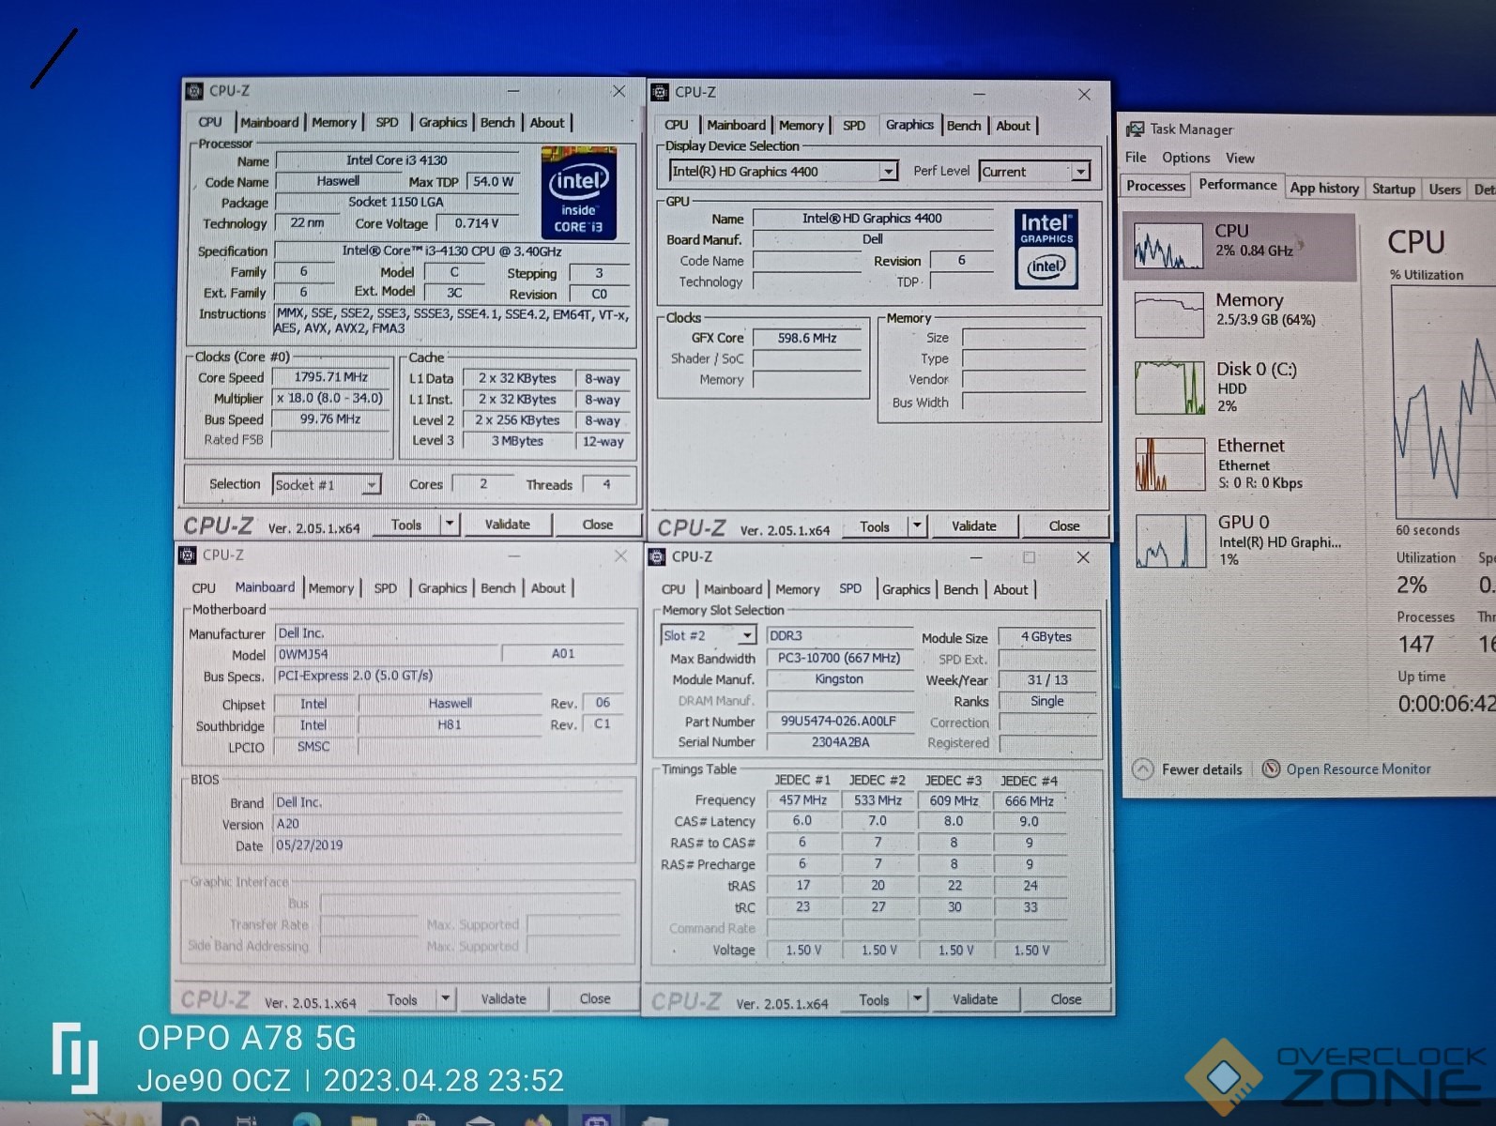The image size is (1496, 1126).
Task: Click the Intel Core i3 4130 name field
Action: (397, 160)
